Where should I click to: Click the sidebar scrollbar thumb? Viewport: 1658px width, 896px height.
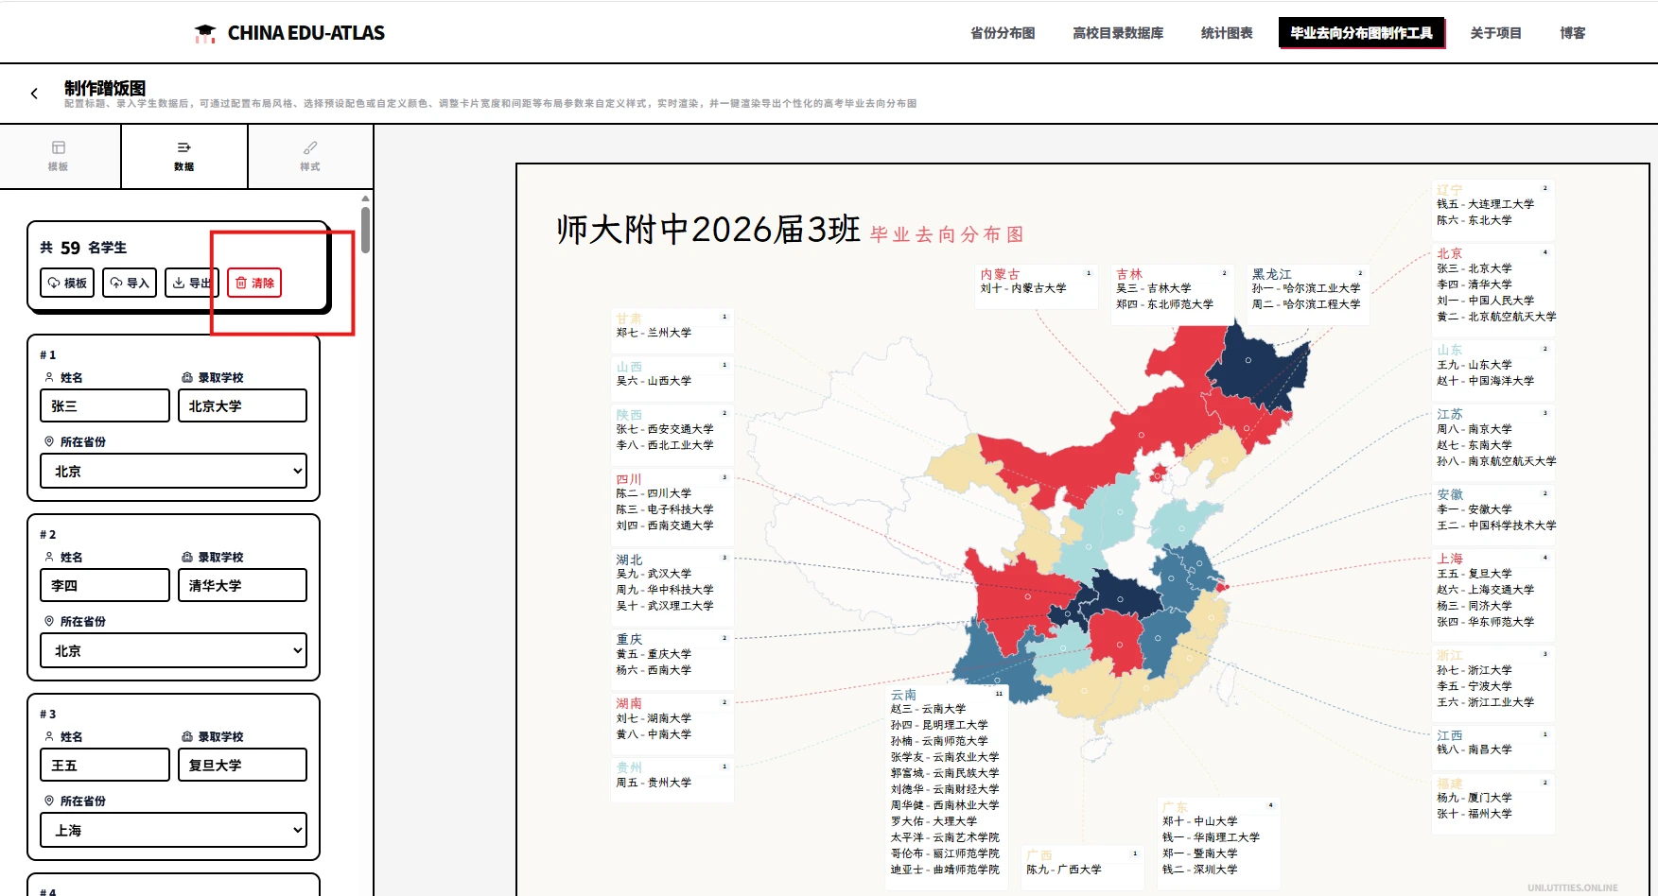365,230
